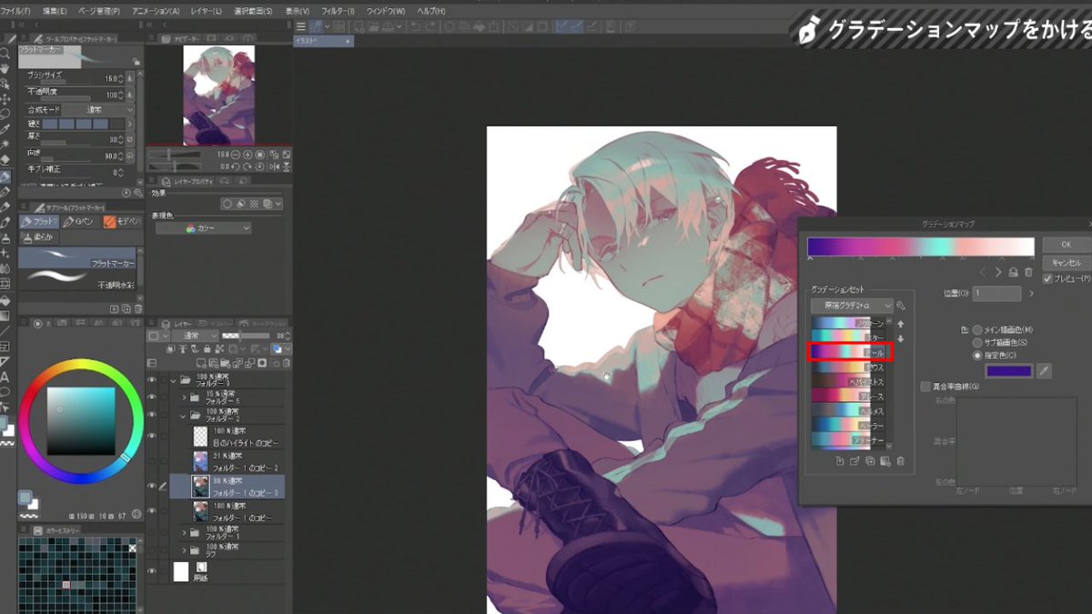Click the lock icon under the gradient bar
The width and height of the screenshot is (1092, 614).
click(x=1014, y=272)
